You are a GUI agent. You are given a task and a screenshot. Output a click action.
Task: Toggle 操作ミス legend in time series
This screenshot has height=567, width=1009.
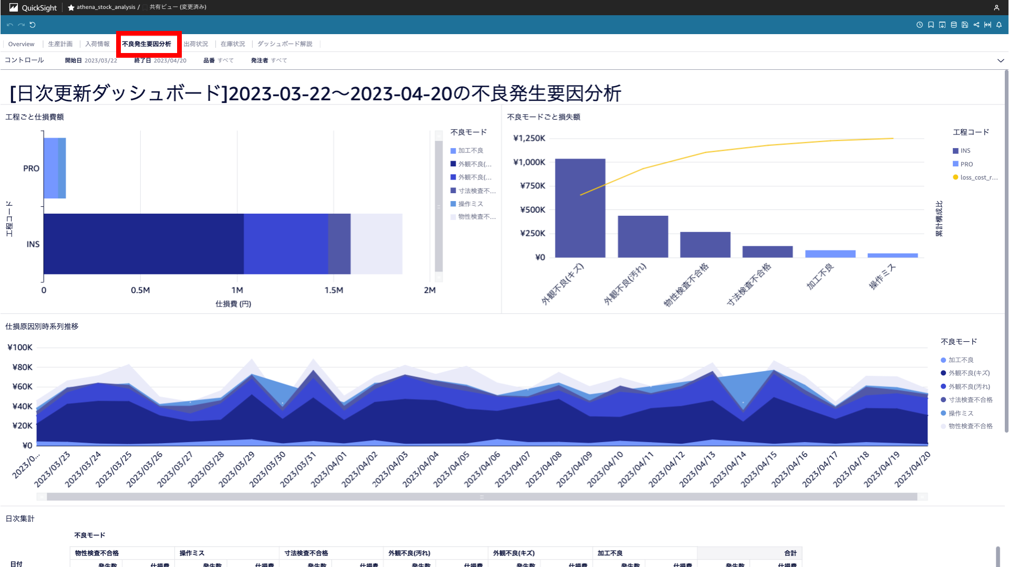tap(961, 414)
